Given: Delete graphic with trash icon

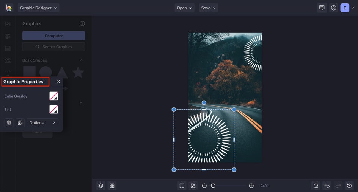Looking at the screenshot, I should tap(9, 123).
